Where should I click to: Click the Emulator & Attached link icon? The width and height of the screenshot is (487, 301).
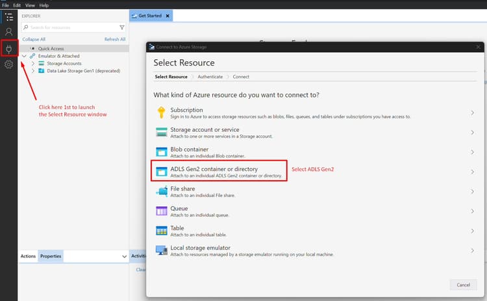click(32, 56)
